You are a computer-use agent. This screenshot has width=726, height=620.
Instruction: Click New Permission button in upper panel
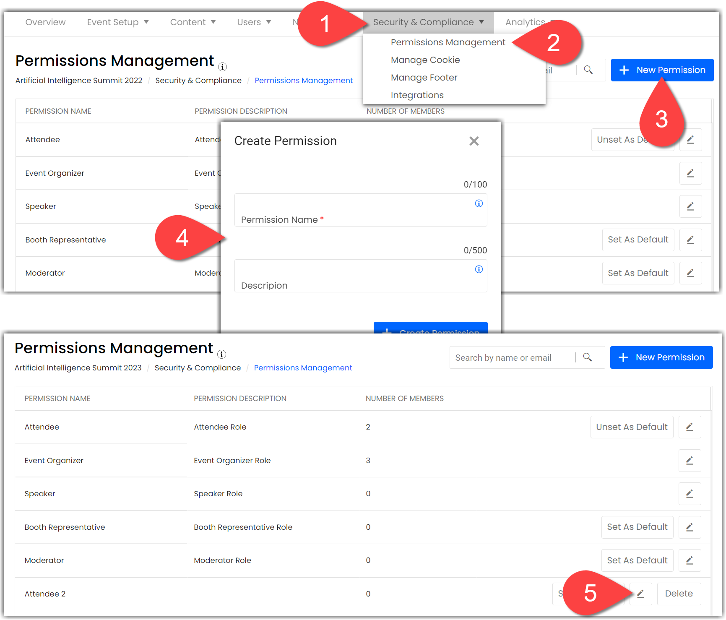[x=662, y=70]
